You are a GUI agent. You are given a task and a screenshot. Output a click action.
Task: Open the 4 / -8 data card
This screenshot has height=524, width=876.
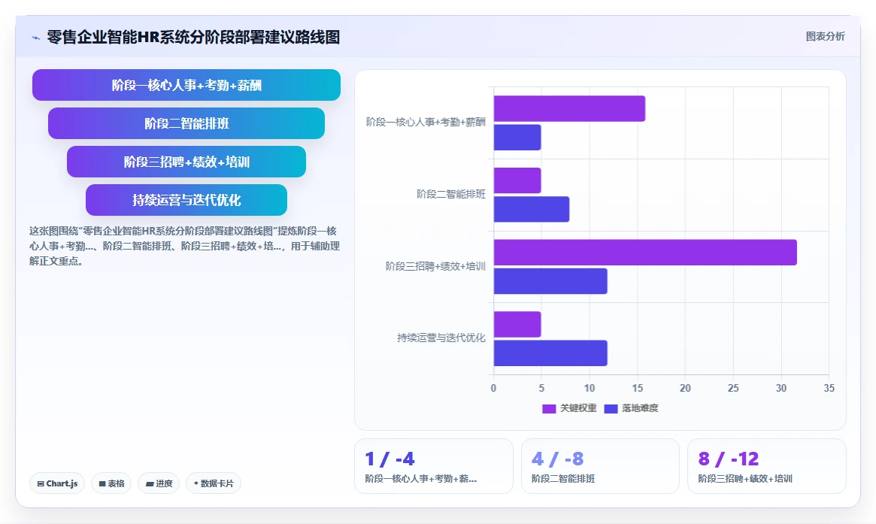click(600, 466)
